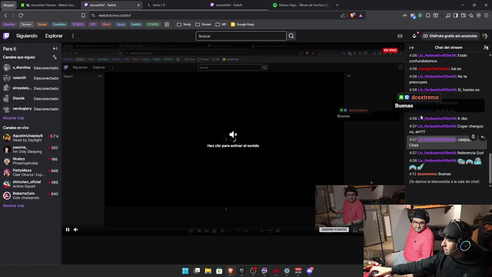
Task: Click the Brave Rewards triangle icon
Action: pos(361,15)
